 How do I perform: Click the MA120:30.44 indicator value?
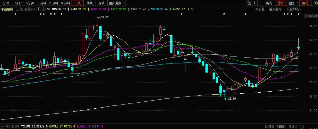click(159, 9)
